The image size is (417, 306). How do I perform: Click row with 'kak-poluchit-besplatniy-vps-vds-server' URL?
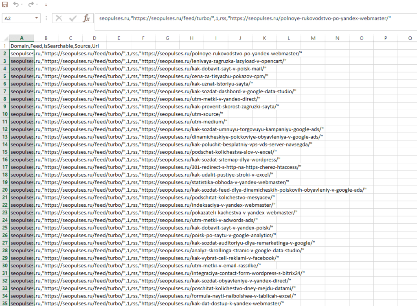[x=161, y=144]
